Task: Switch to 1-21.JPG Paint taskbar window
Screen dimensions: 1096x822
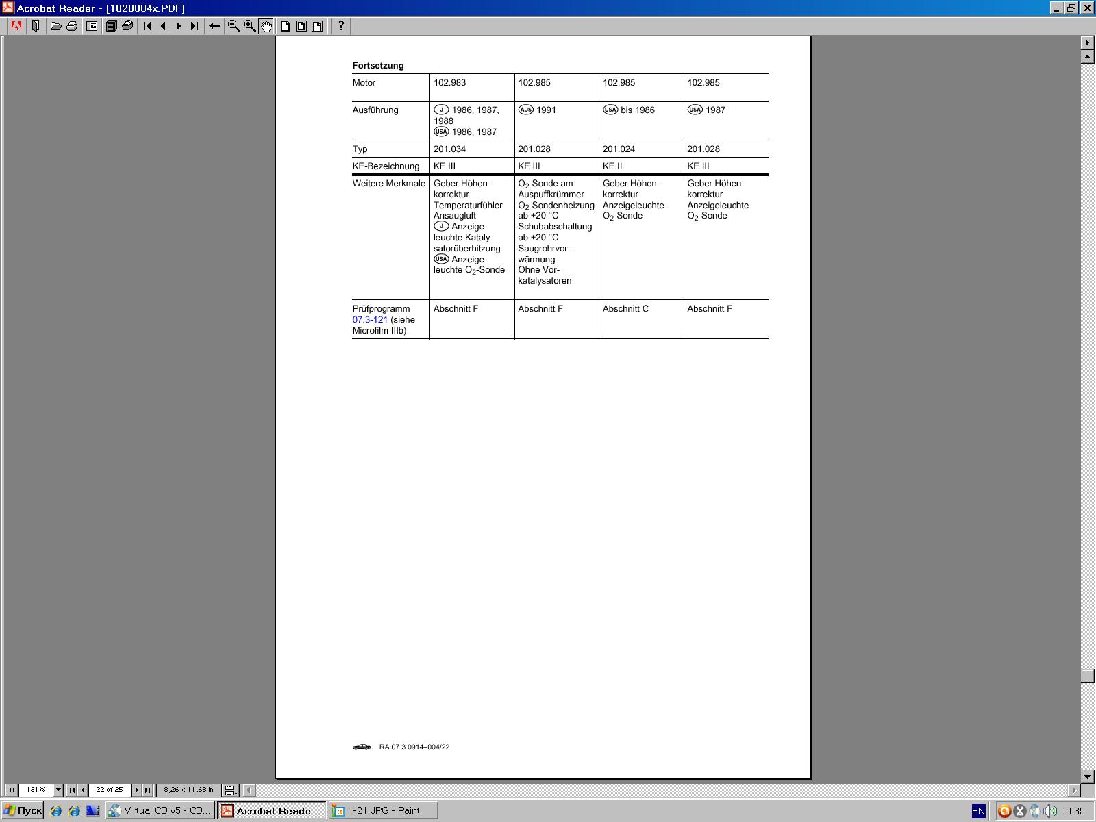Action: pos(384,811)
